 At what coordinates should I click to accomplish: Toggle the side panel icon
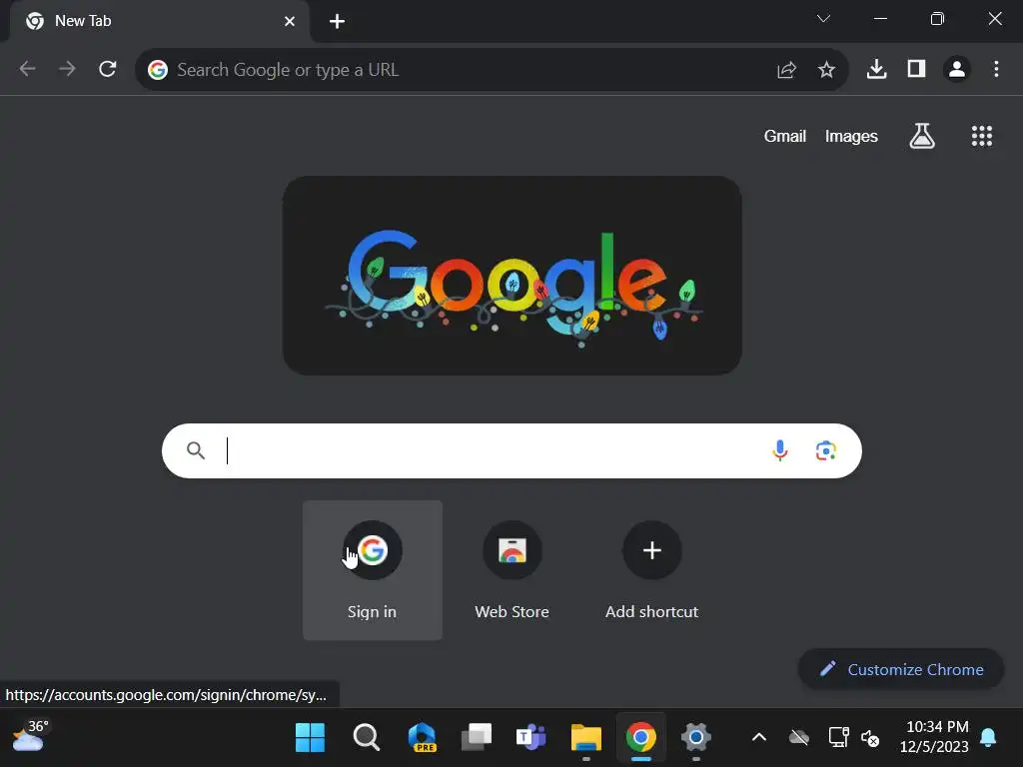917,69
